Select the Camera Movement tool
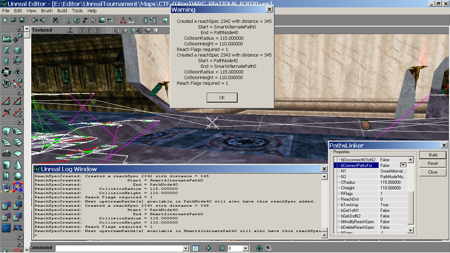The width and height of the screenshot is (450, 253). (x=6, y=39)
